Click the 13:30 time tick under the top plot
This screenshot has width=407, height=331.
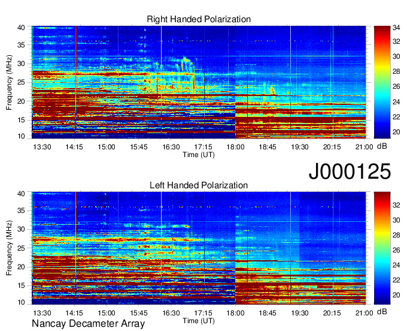click(42, 147)
